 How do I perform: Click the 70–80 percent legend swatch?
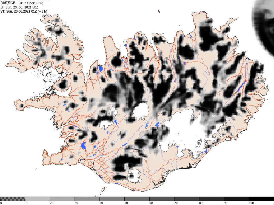tap(186, 199)
